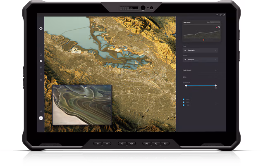
Task: Click the app logo at top of sidebar
Action: pyautogui.click(x=41, y=28)
